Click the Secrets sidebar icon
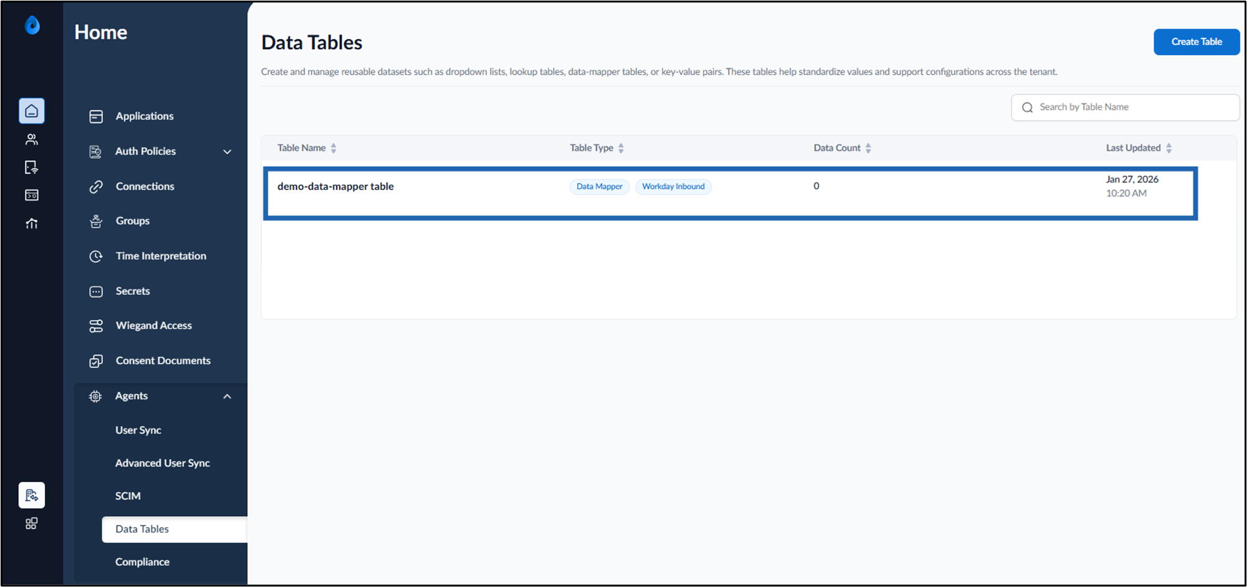1247x587 pixels. click(x=96, y=291)
